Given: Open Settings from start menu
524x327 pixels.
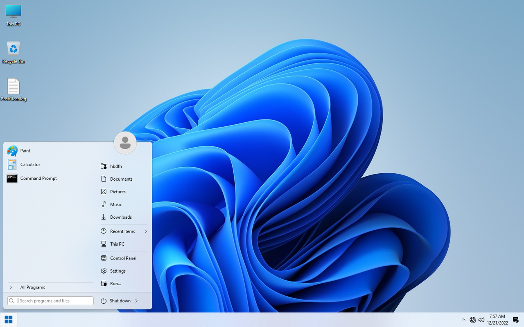Looking at the screenshot, I should (124, 271).
